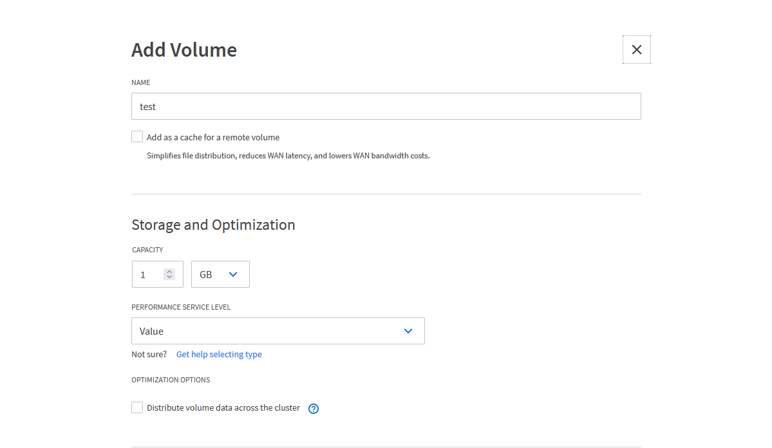Expand the Performance Service Level dropdown showing Value
This screenshot has width=772, height=448.
pos(278,331)
